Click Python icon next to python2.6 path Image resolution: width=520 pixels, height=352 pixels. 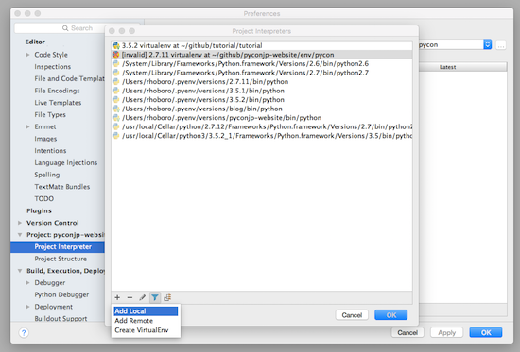[115, 63]
